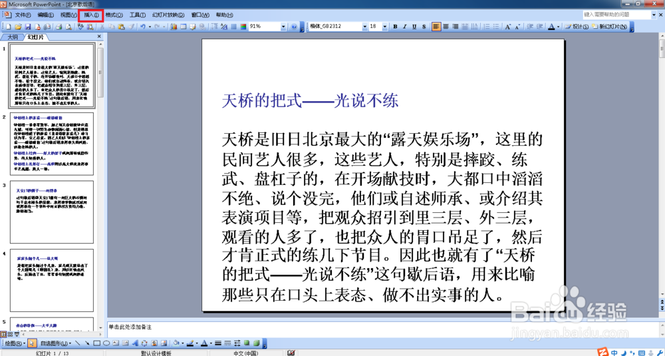Select the Line tool in drawing toolbar
This screenshot has height=356, width=665.
pyautogui.click(x=78, y=343)
